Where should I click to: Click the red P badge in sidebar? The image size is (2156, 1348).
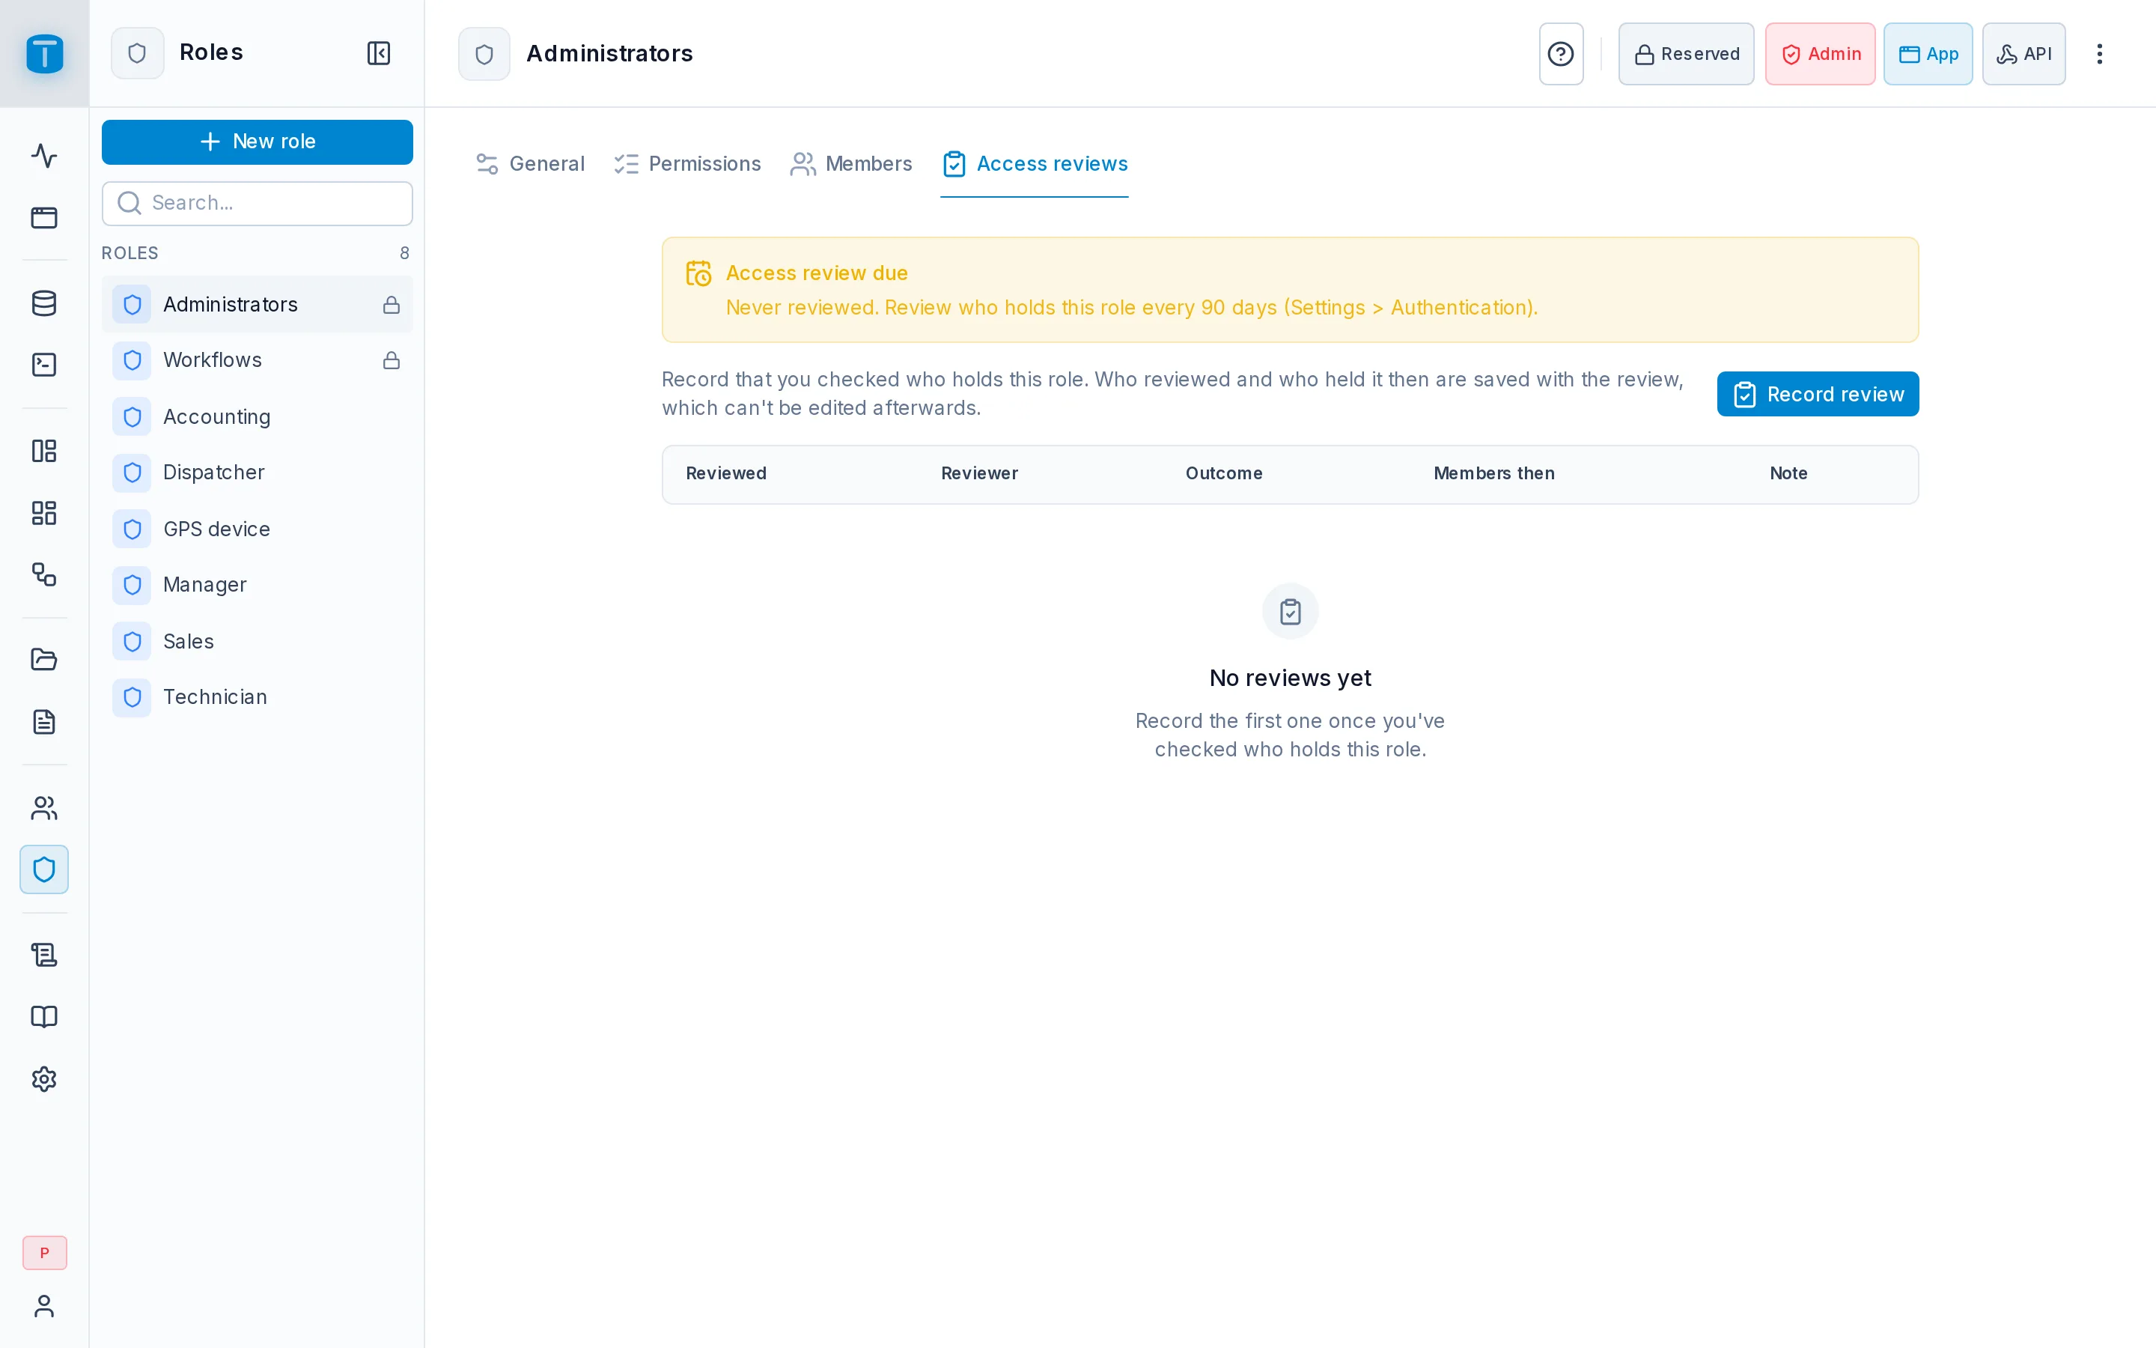[45, 1253]
